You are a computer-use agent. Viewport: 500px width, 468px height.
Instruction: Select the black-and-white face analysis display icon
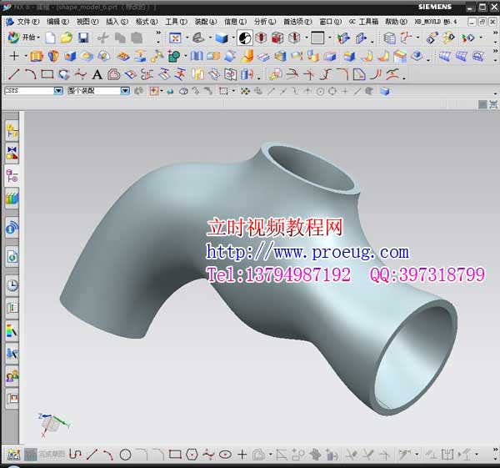tap(244, 38)
